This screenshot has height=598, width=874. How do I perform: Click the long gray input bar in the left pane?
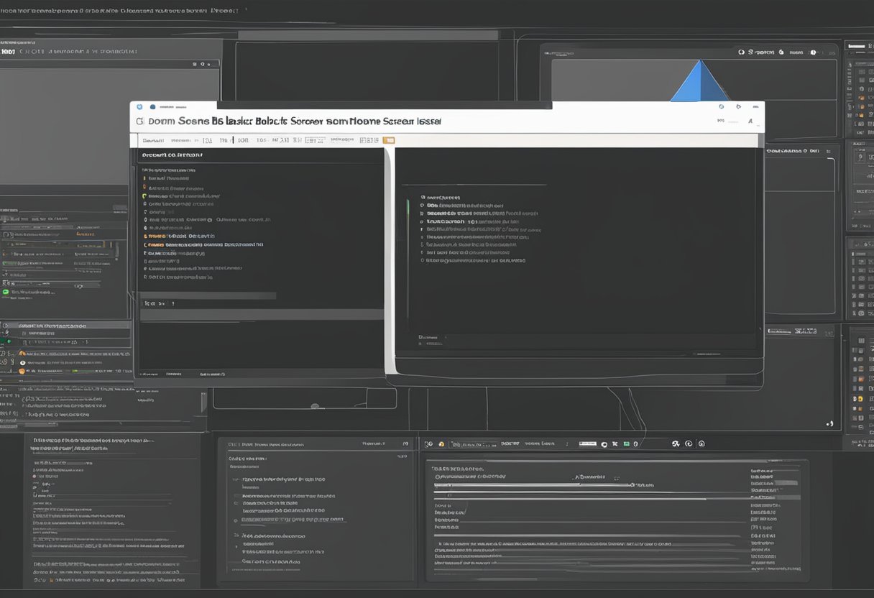tap(208, 295)
